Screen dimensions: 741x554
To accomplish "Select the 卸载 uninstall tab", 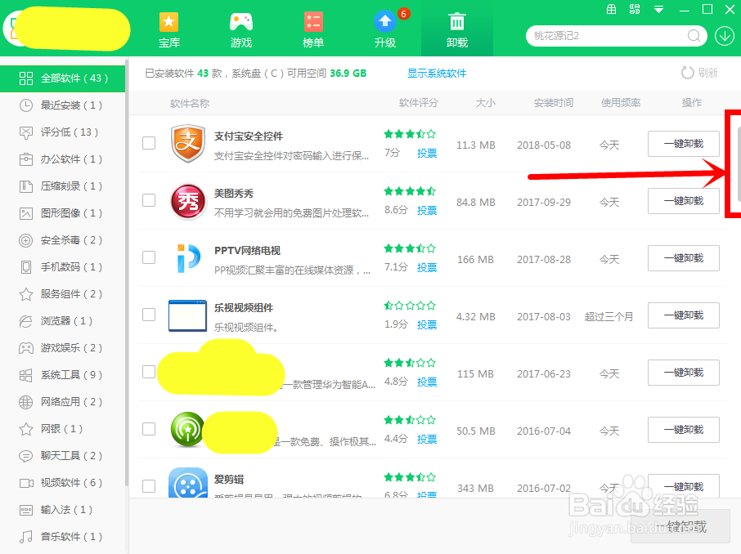I will coord(457,29).
